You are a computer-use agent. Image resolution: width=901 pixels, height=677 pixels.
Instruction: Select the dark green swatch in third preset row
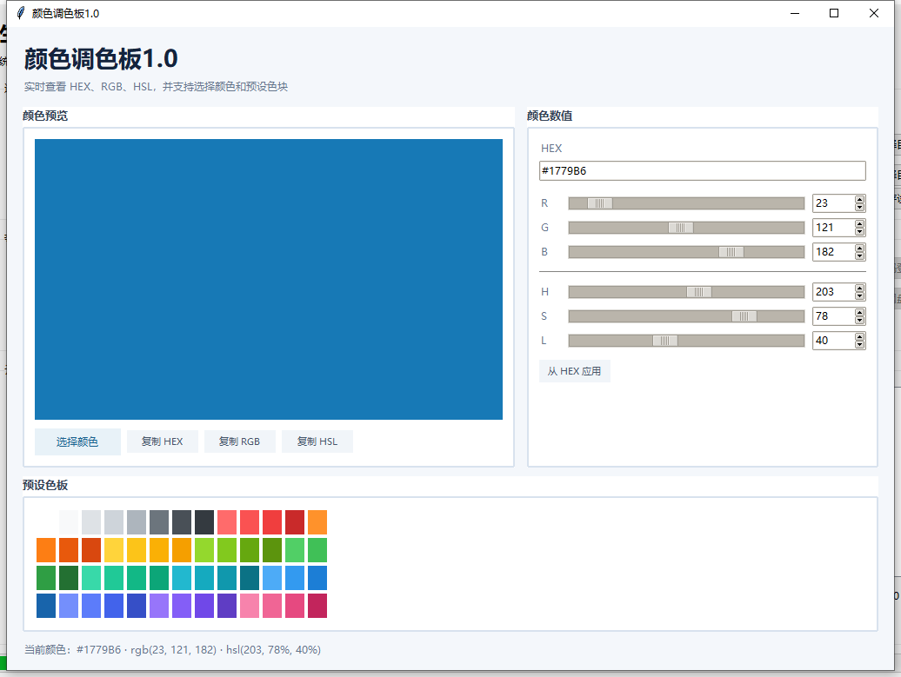(69, 578)
